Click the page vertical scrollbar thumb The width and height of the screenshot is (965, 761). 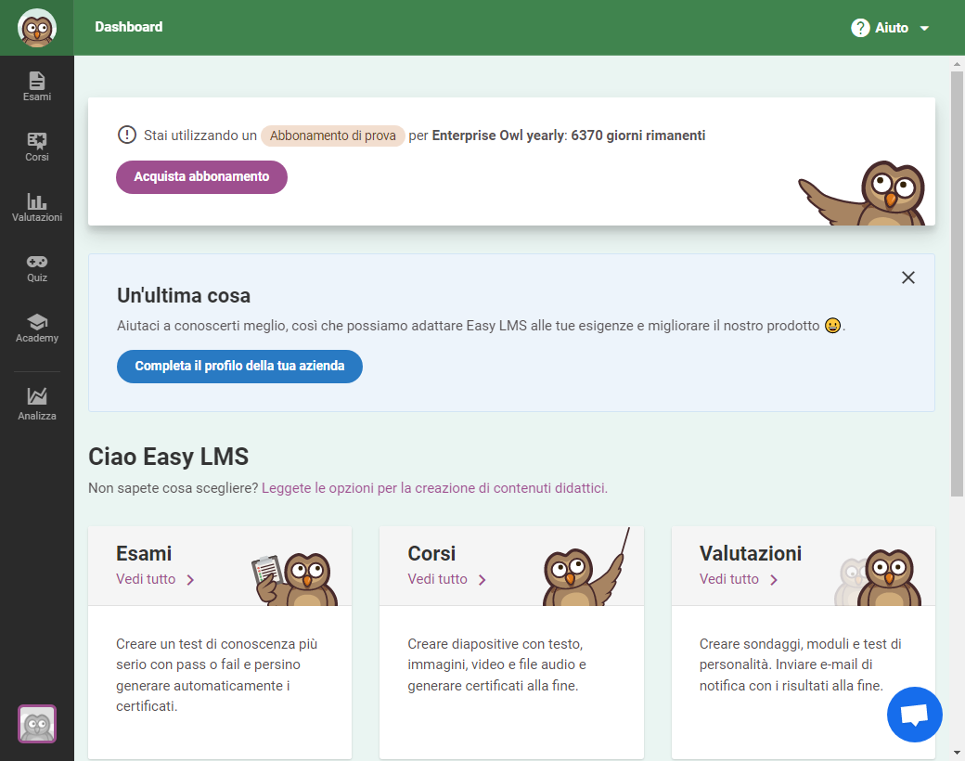(957, 283)
